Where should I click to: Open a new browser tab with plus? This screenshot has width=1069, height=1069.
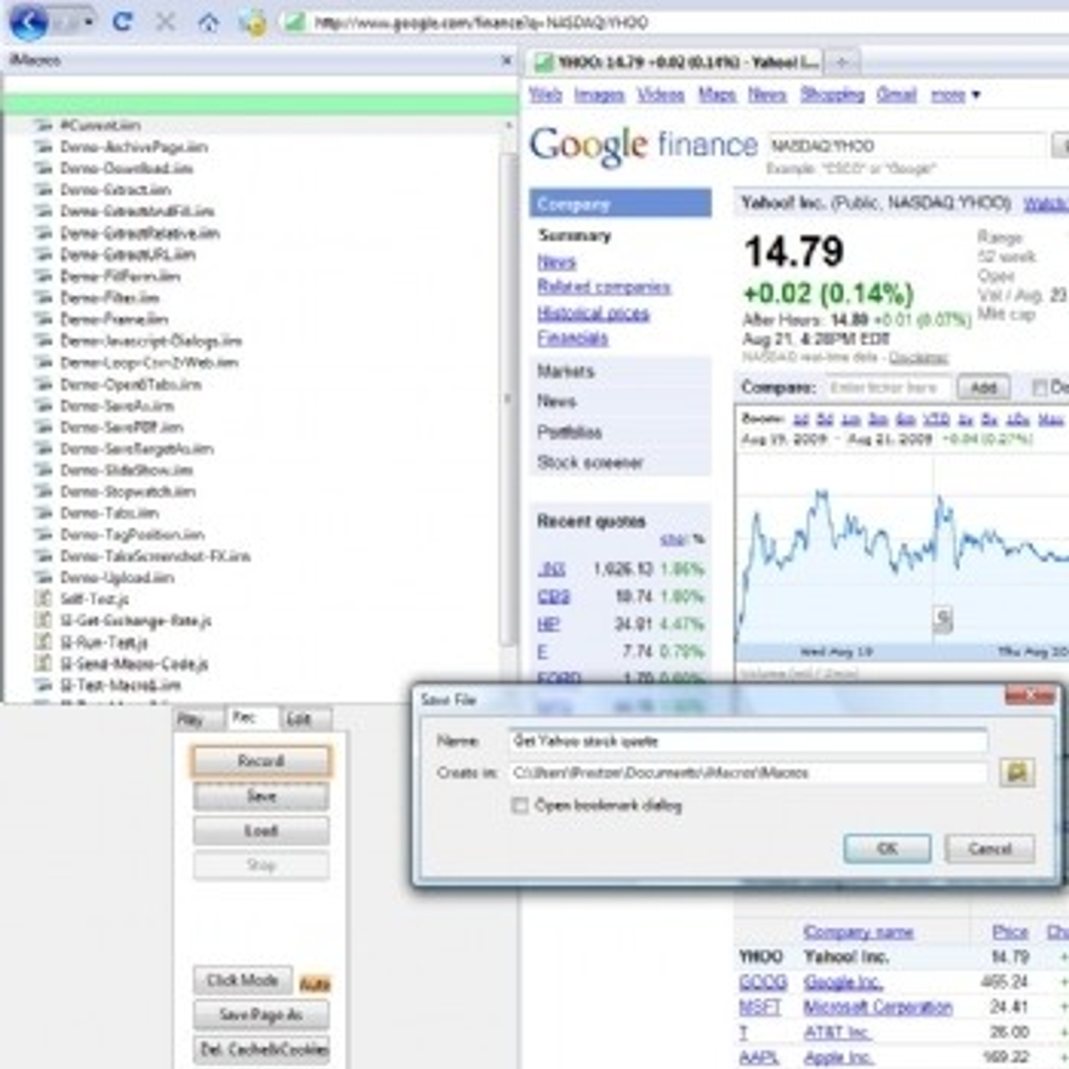(842, 63)
